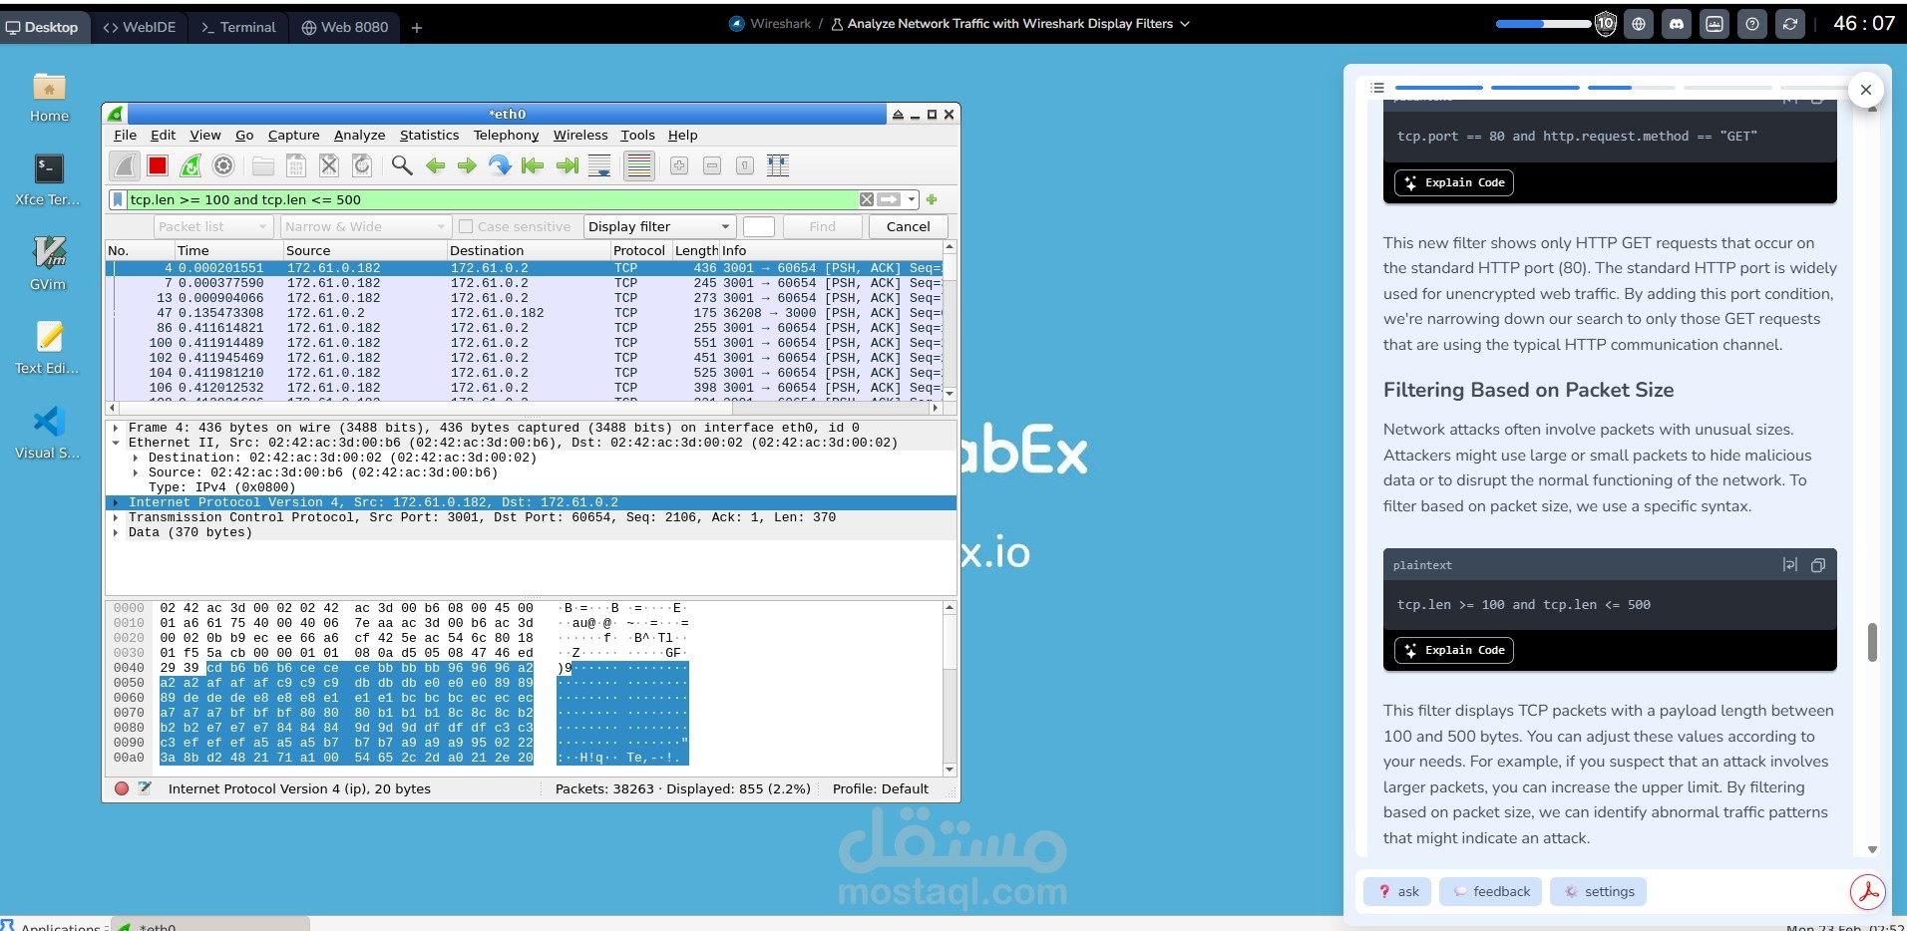The height and width of the screenshot is (931, 1907).
Task: Apply the display filter arrow
Action: click(x=889, y=199)
